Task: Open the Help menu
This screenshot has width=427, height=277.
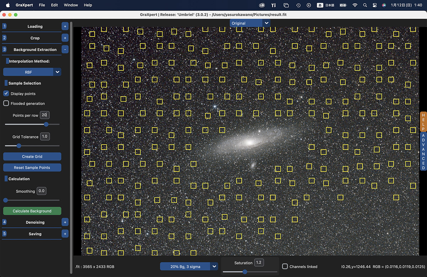Action: (x=88, y=5)
